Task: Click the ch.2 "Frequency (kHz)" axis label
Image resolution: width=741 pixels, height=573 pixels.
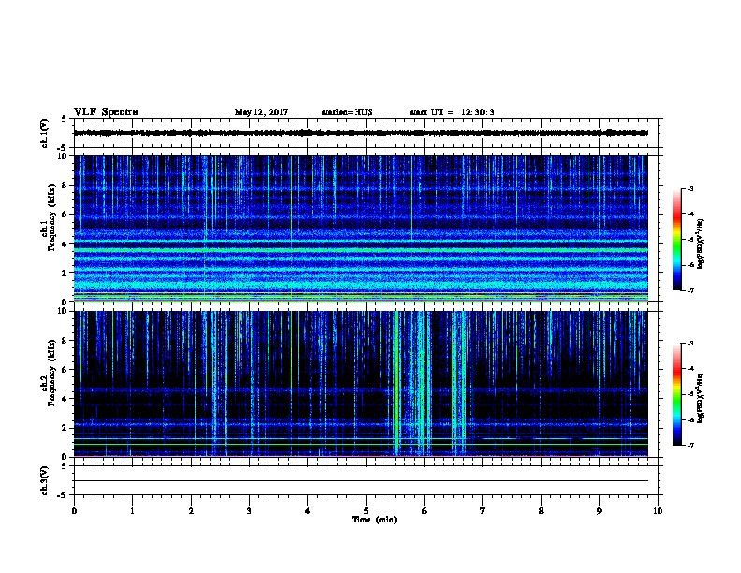Action: tap(52, 373)
